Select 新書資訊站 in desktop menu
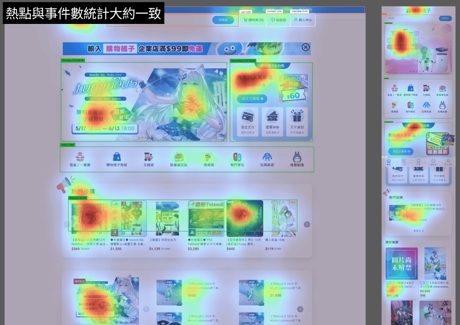Viewport: 460px width, 325px height. click(179, 159)
